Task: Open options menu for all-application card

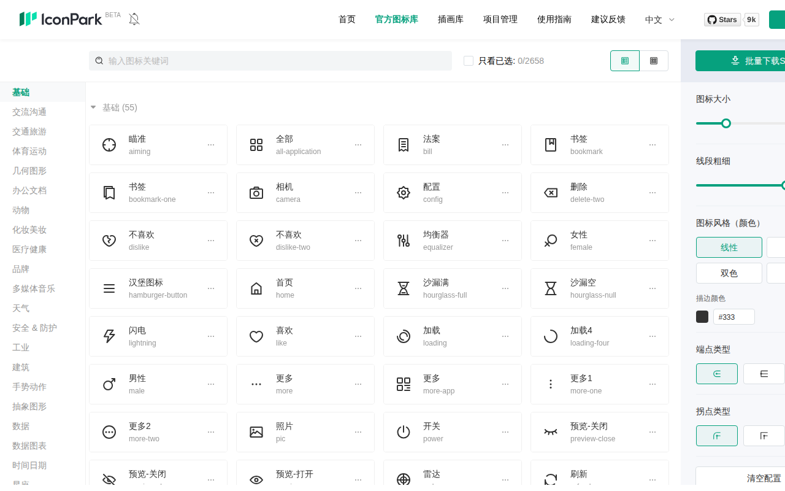Action: point(358,145)
